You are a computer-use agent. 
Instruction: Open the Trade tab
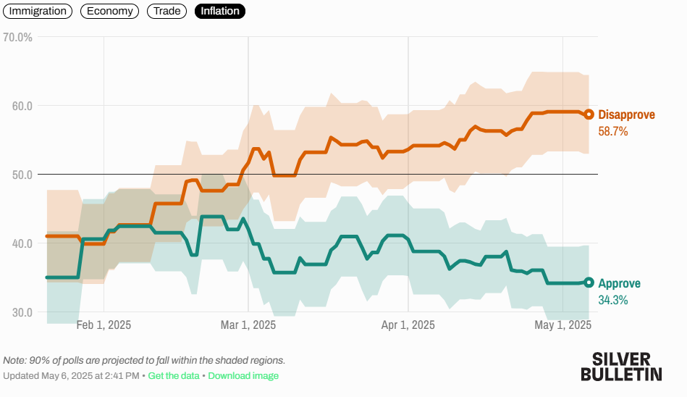tap(167, 11)
